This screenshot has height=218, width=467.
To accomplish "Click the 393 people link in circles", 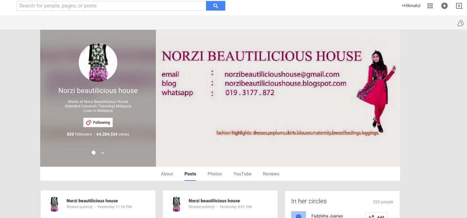I will 383,202.
